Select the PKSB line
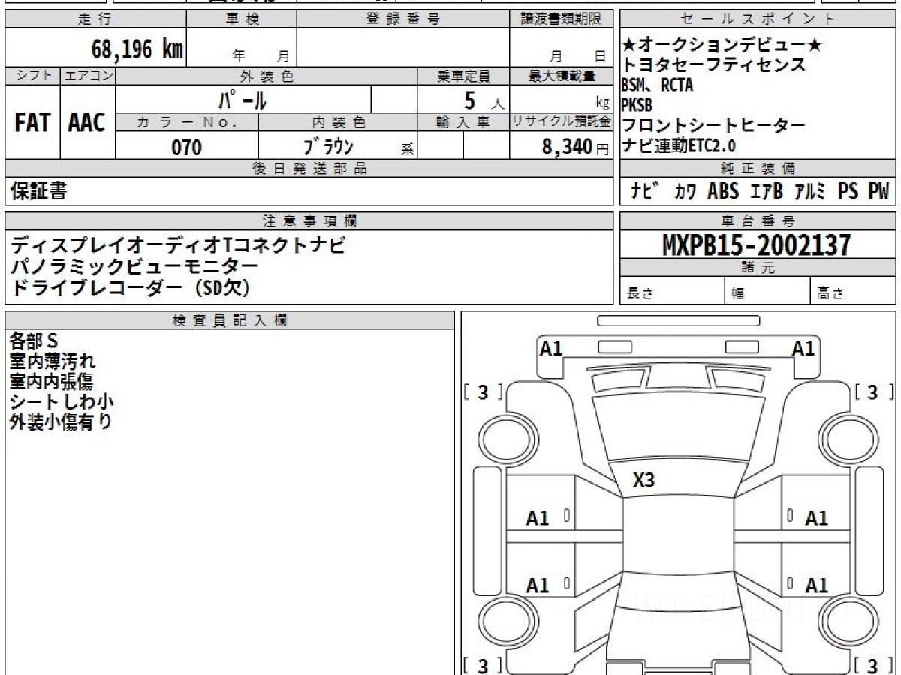The height and width of the screenshot is (675, 901). [x=637, y=106]
